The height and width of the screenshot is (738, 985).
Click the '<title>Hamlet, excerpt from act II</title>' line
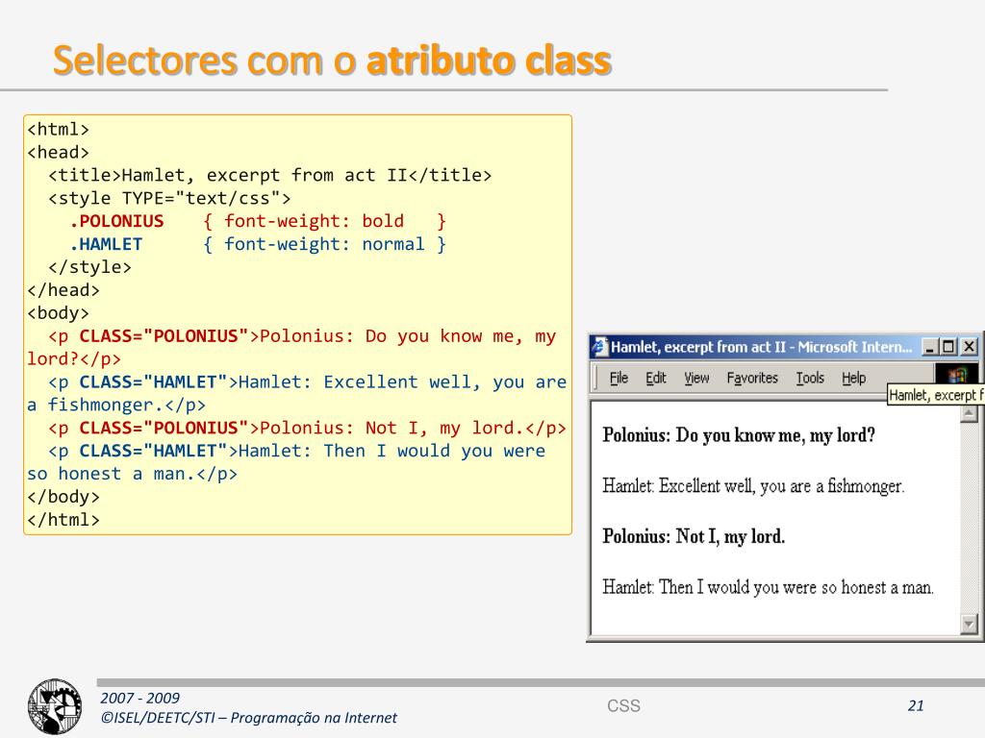coord(269,175)
